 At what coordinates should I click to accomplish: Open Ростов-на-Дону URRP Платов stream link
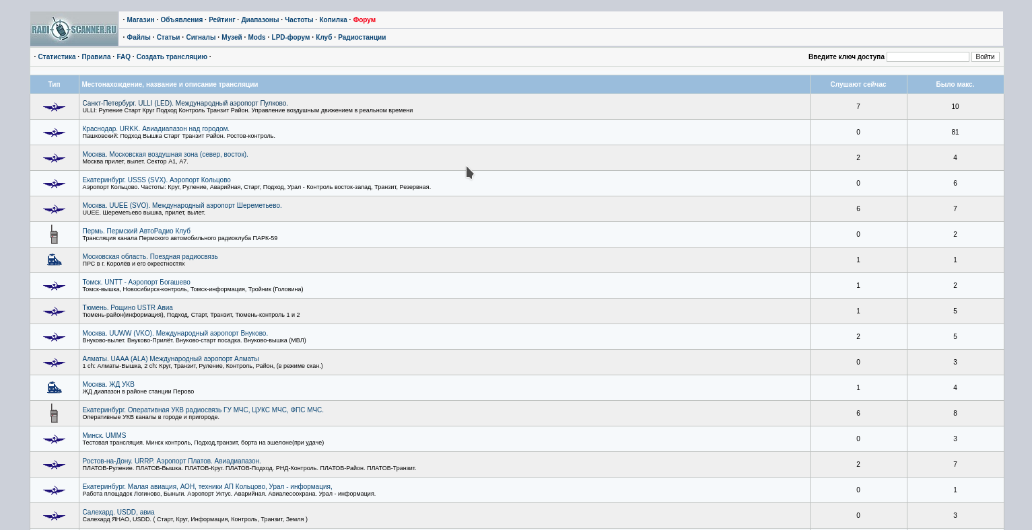point(171,461)
